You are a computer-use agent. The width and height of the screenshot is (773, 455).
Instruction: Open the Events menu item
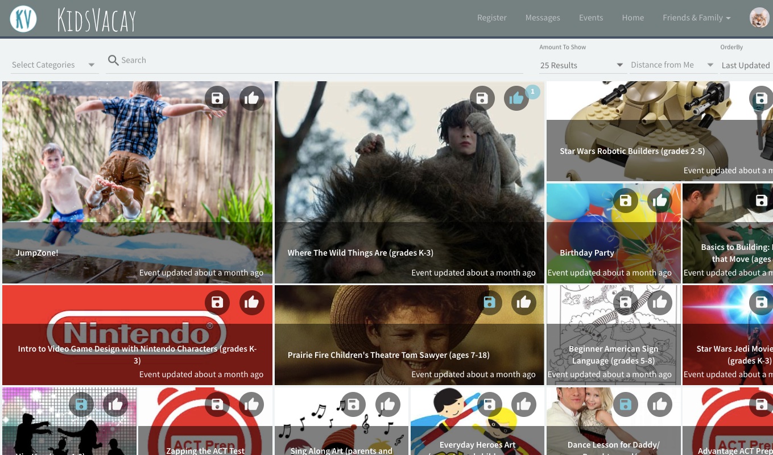[591, 18]
